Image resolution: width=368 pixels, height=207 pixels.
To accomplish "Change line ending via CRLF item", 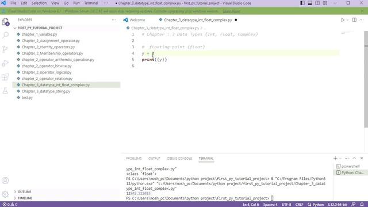I will click(299, 205).
